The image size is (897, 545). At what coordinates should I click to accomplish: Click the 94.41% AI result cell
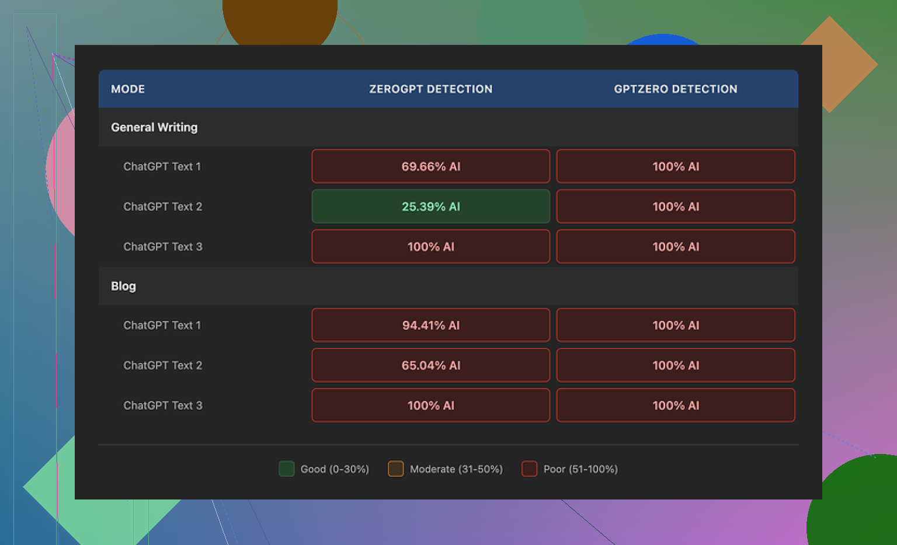pos(430,325)
